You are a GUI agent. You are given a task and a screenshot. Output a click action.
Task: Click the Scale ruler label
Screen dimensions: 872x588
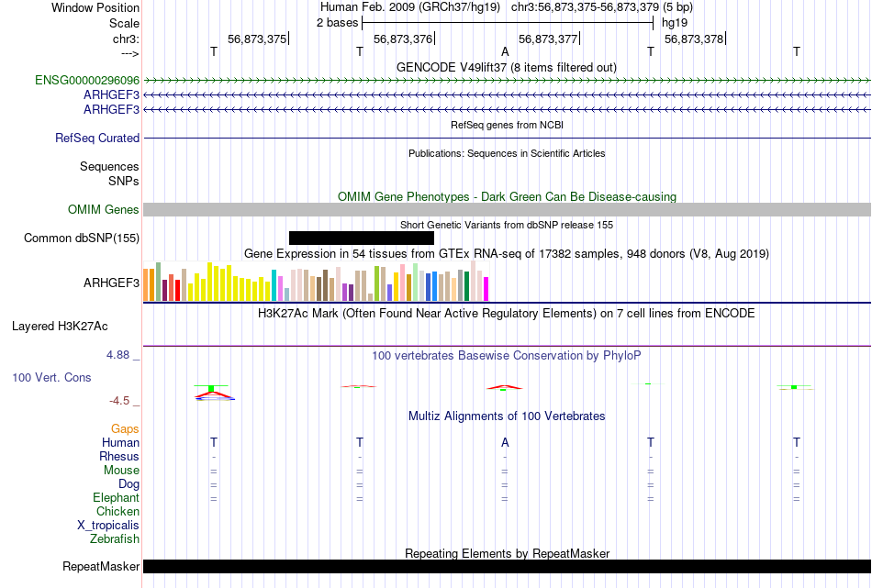click(124, 23)
